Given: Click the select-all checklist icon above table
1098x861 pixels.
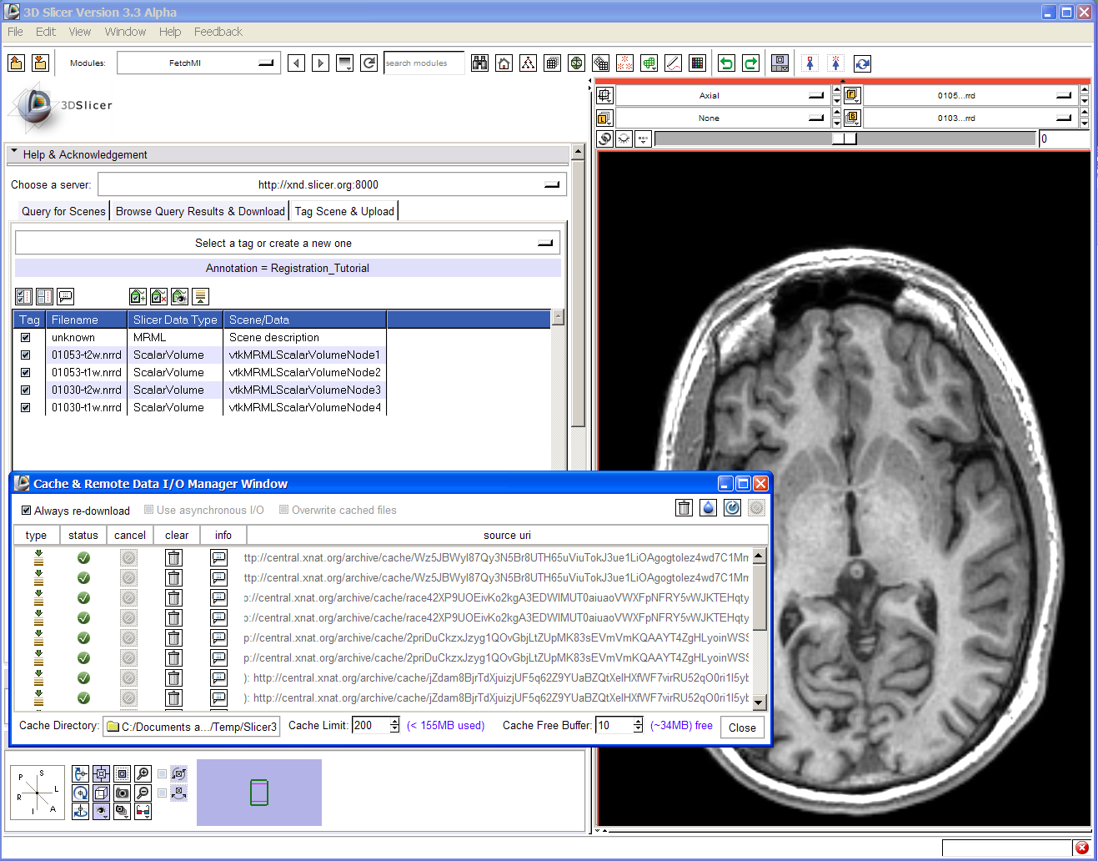Looking at the screenshot, I should coord(23,296).
